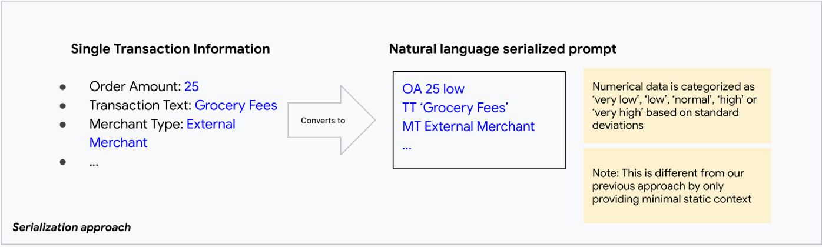The width and height of the screenshot is (822, 247).
Task: Click the blue ellipsis inside the prompt box
Action: [407, 146]
